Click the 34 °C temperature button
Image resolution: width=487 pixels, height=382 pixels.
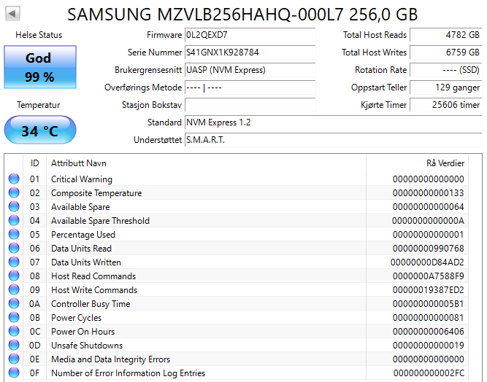pyautogui.click(x=39, y=131)
